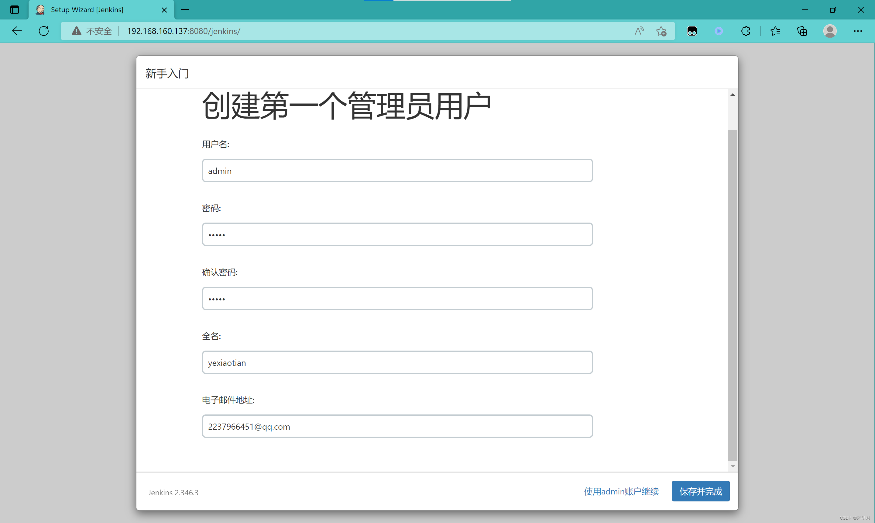
Task: Open browser Settings and more menu
Action: (x=858, y=31)
